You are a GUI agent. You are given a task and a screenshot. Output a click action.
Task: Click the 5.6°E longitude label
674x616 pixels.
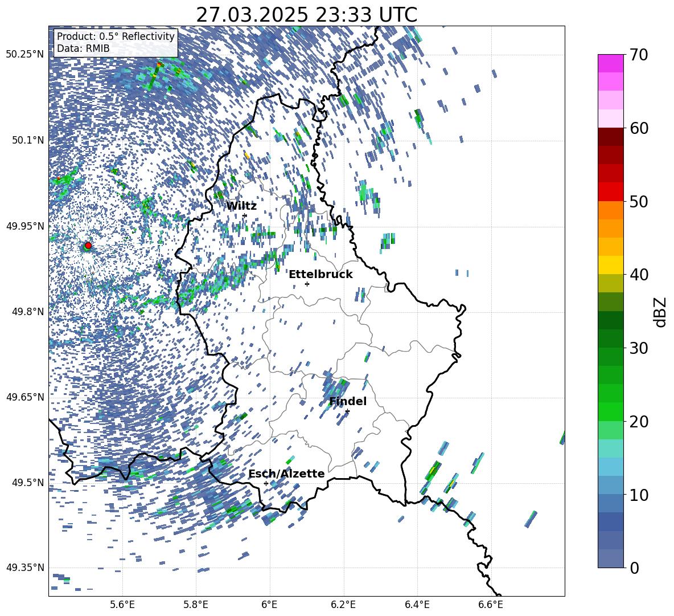tap(122, 605)
